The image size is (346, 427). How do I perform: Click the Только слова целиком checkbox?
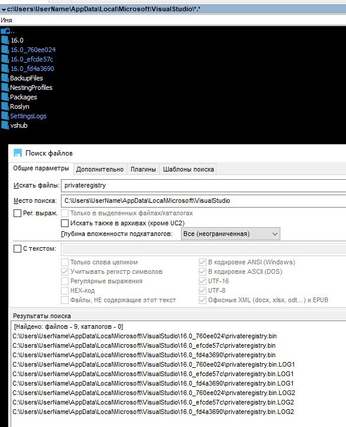pyautogui.click(x=64, y=262)
